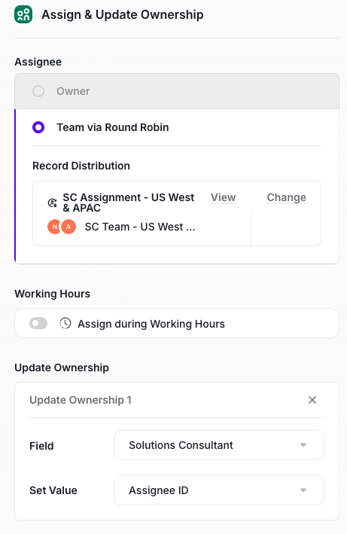The height and width of the screenshot is (534, 347).
Task: Remove Update Ownership 1 with X icon
Action: pos(312,400)
